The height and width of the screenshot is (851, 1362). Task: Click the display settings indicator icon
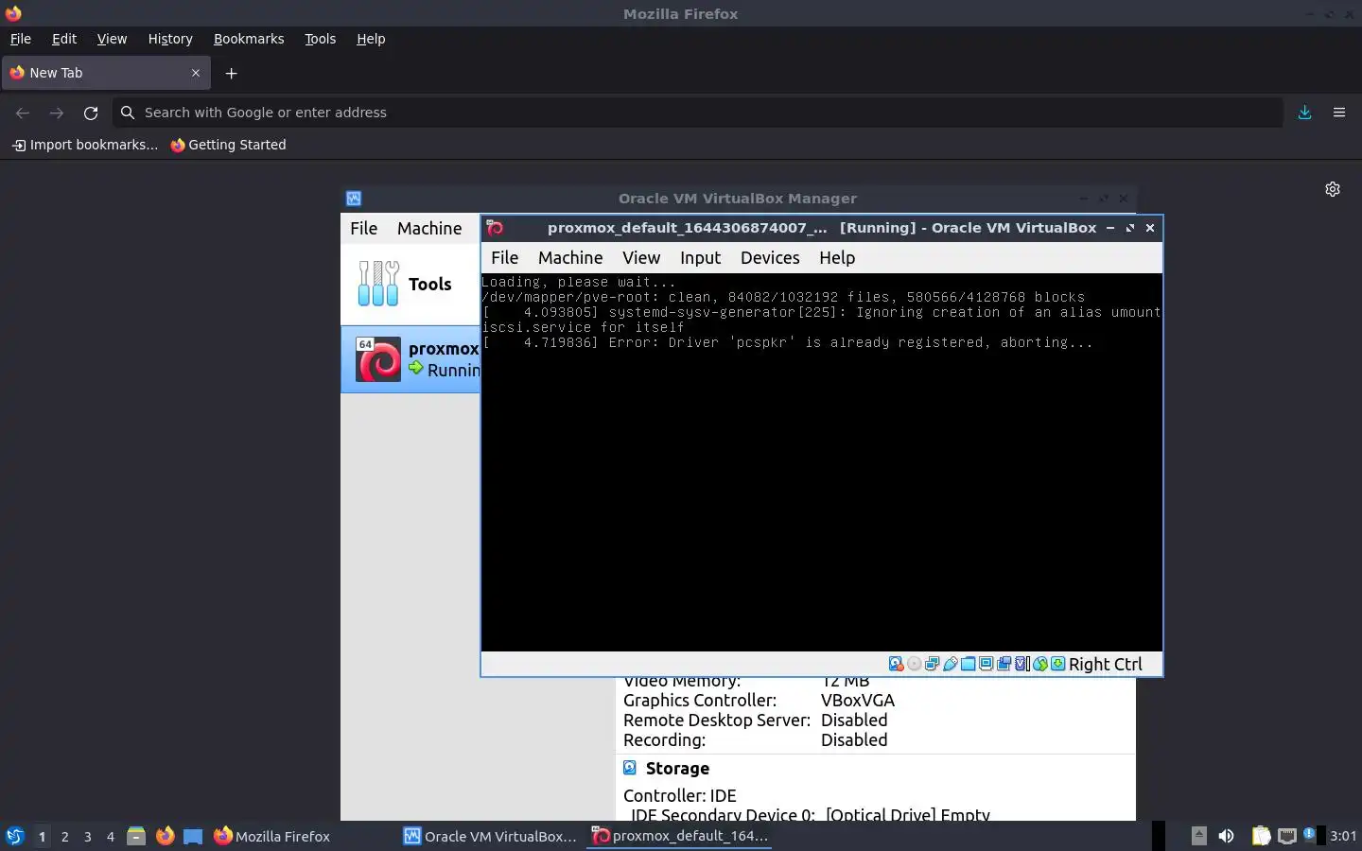click(987, 664)
